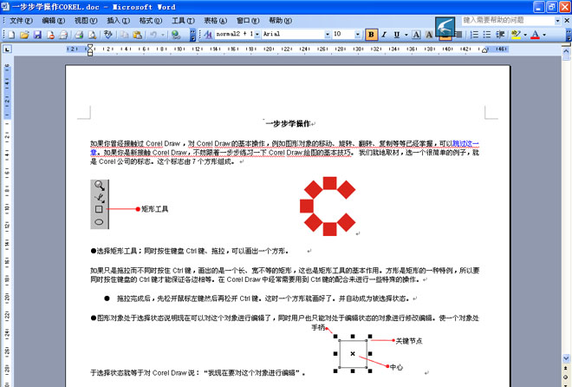Open the Arial font name dropdown
Viewport: 572px width, 387px height.
325,35
